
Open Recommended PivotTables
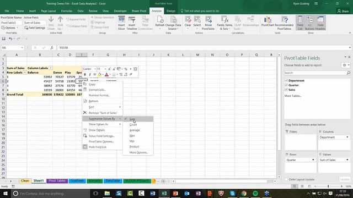[284, 23]
